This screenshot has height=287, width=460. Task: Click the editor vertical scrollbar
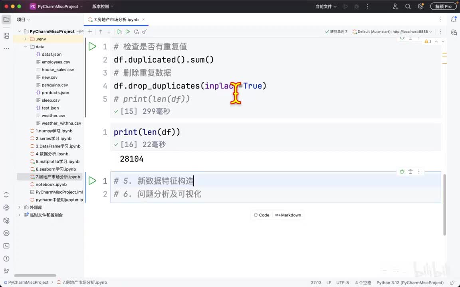(444, 204)
